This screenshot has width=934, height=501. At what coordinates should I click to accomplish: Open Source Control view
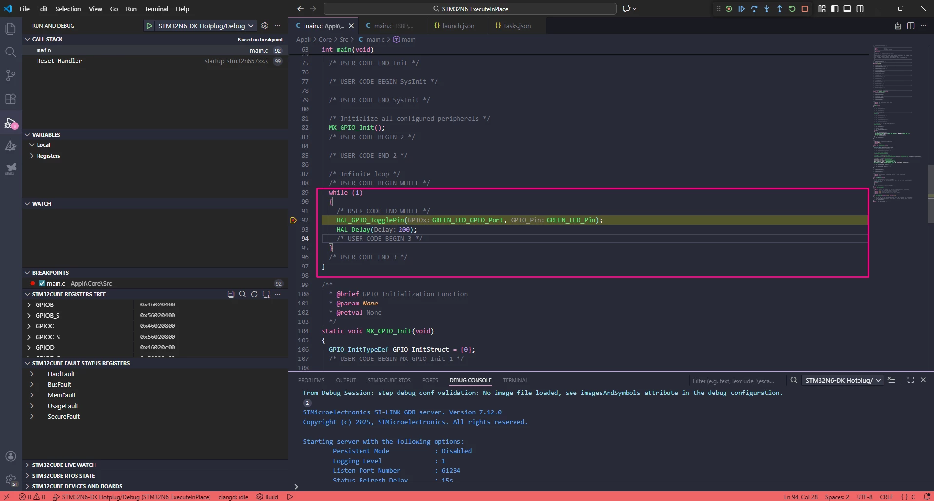click(x=10, y=75)
